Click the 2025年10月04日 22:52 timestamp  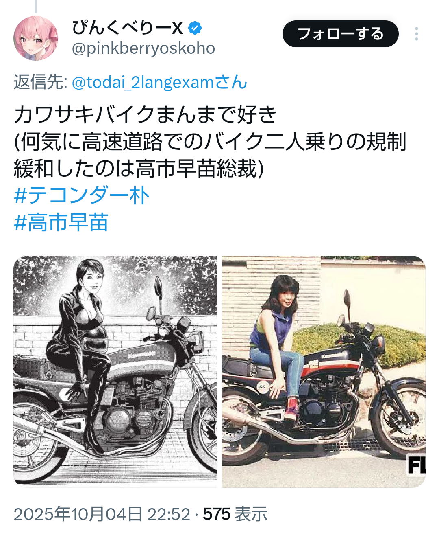(x=102, y=514)
